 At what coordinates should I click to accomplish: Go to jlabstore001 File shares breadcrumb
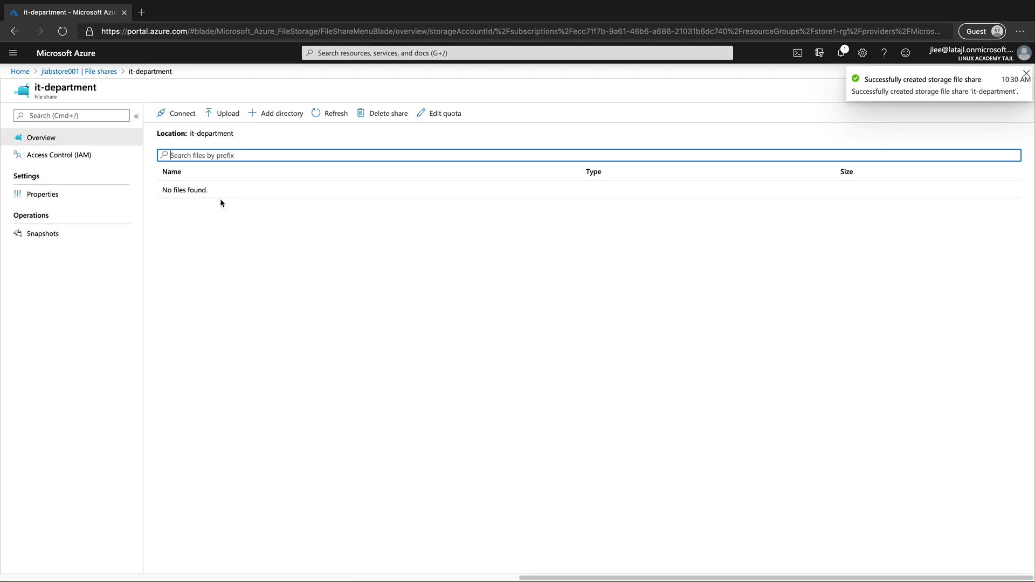click(x=79, y=71)
